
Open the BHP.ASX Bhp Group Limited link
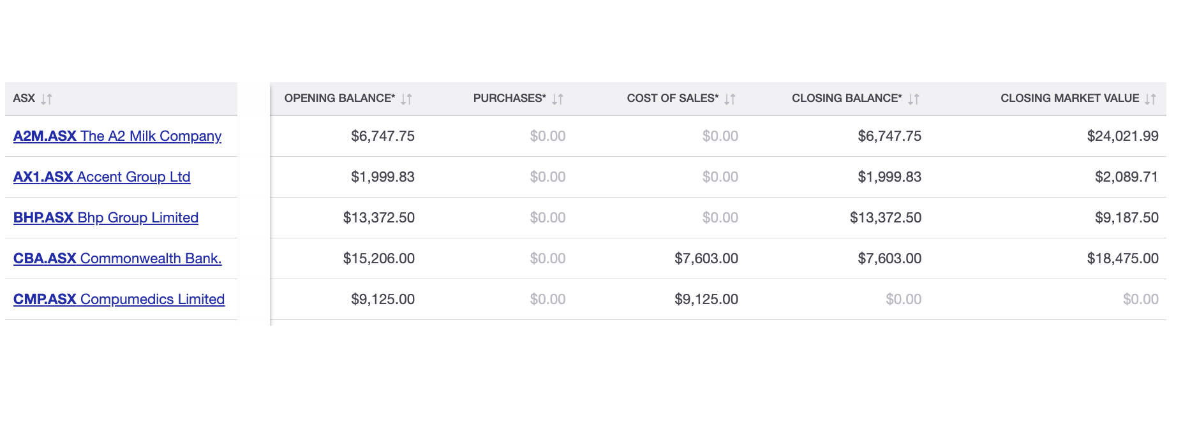[106, 217]
